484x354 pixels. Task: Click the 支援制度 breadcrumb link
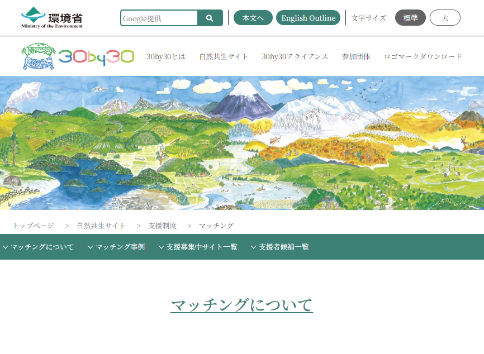[x=162, y=226]
